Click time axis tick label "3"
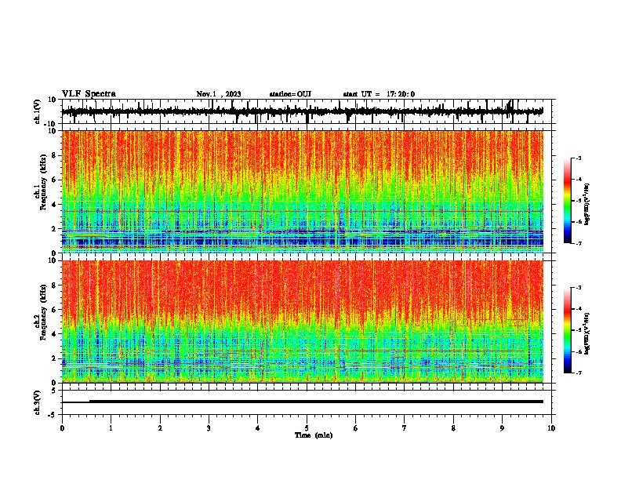The height and width of the screenshot is (480, 621). point(209,428)
